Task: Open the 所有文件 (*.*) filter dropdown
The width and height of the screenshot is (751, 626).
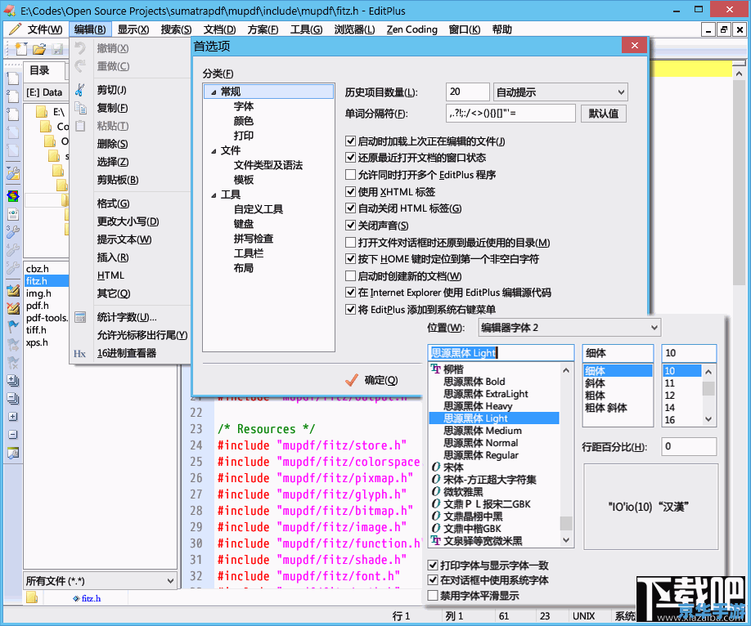Action: coord(100,581)
